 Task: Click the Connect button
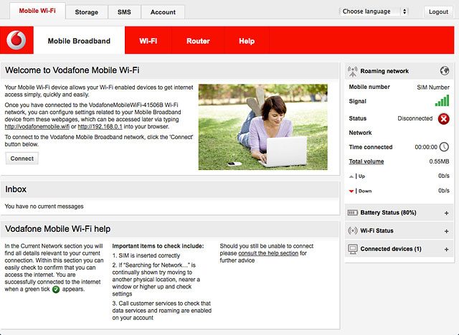22,159
